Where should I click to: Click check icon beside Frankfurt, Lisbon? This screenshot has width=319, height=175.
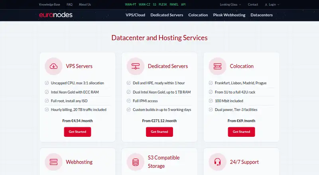coord(211,83)
